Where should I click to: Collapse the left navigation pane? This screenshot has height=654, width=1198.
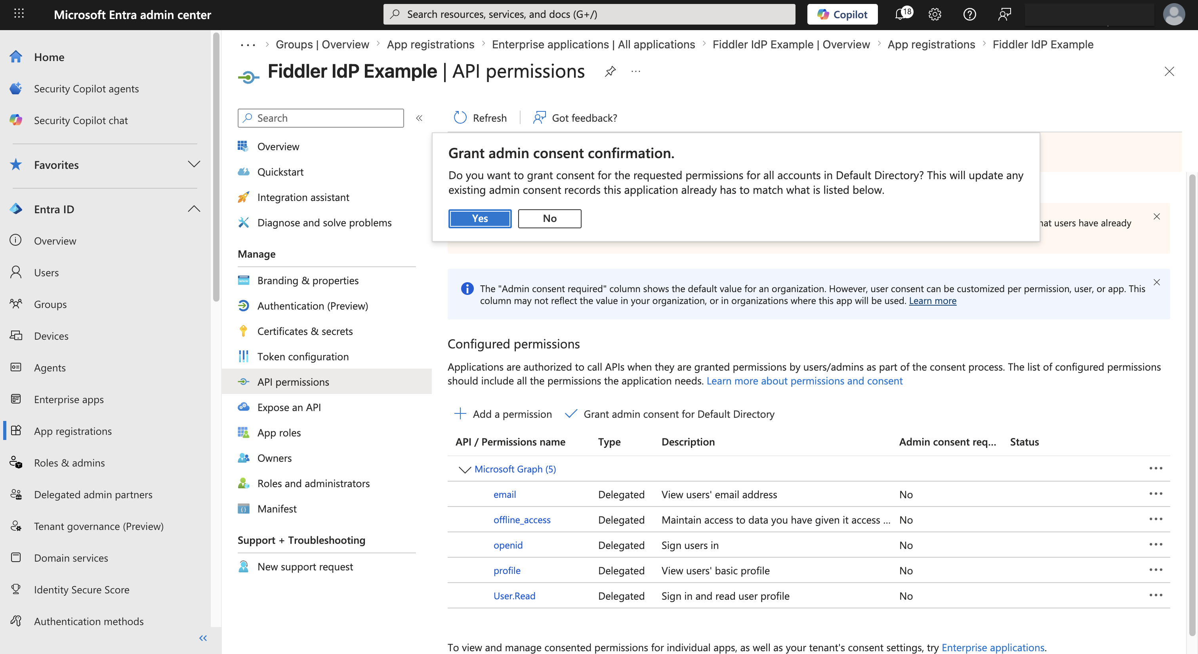[x=203, y=638]
